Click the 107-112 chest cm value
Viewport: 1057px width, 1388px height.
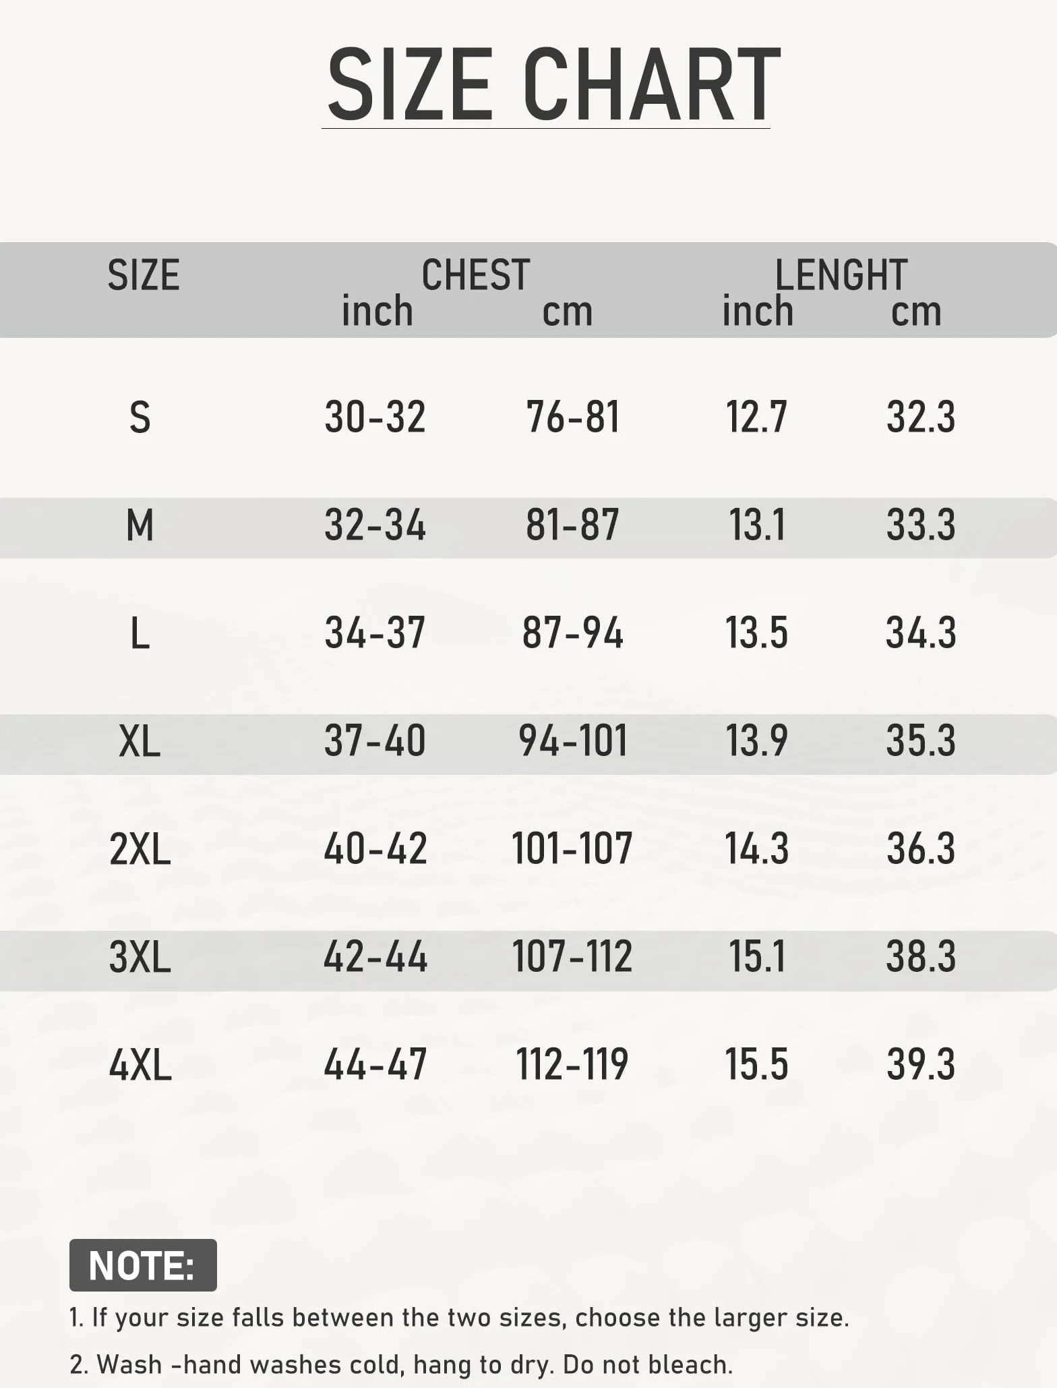[x=572, y=956]
